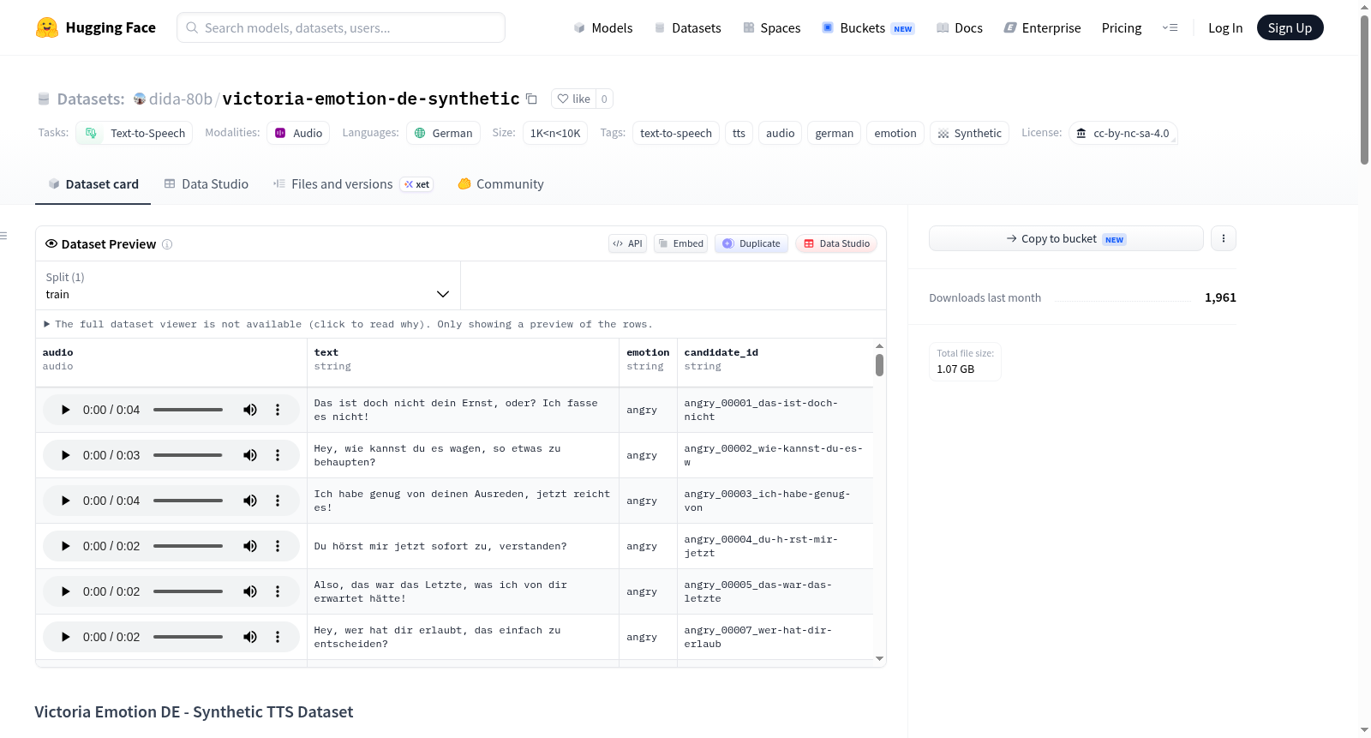The width and height of the screenshot is (1371, 738).
Task: Open audio options menu for angry_00004 row
Action: pyautogui.click(x=278, y=546)
